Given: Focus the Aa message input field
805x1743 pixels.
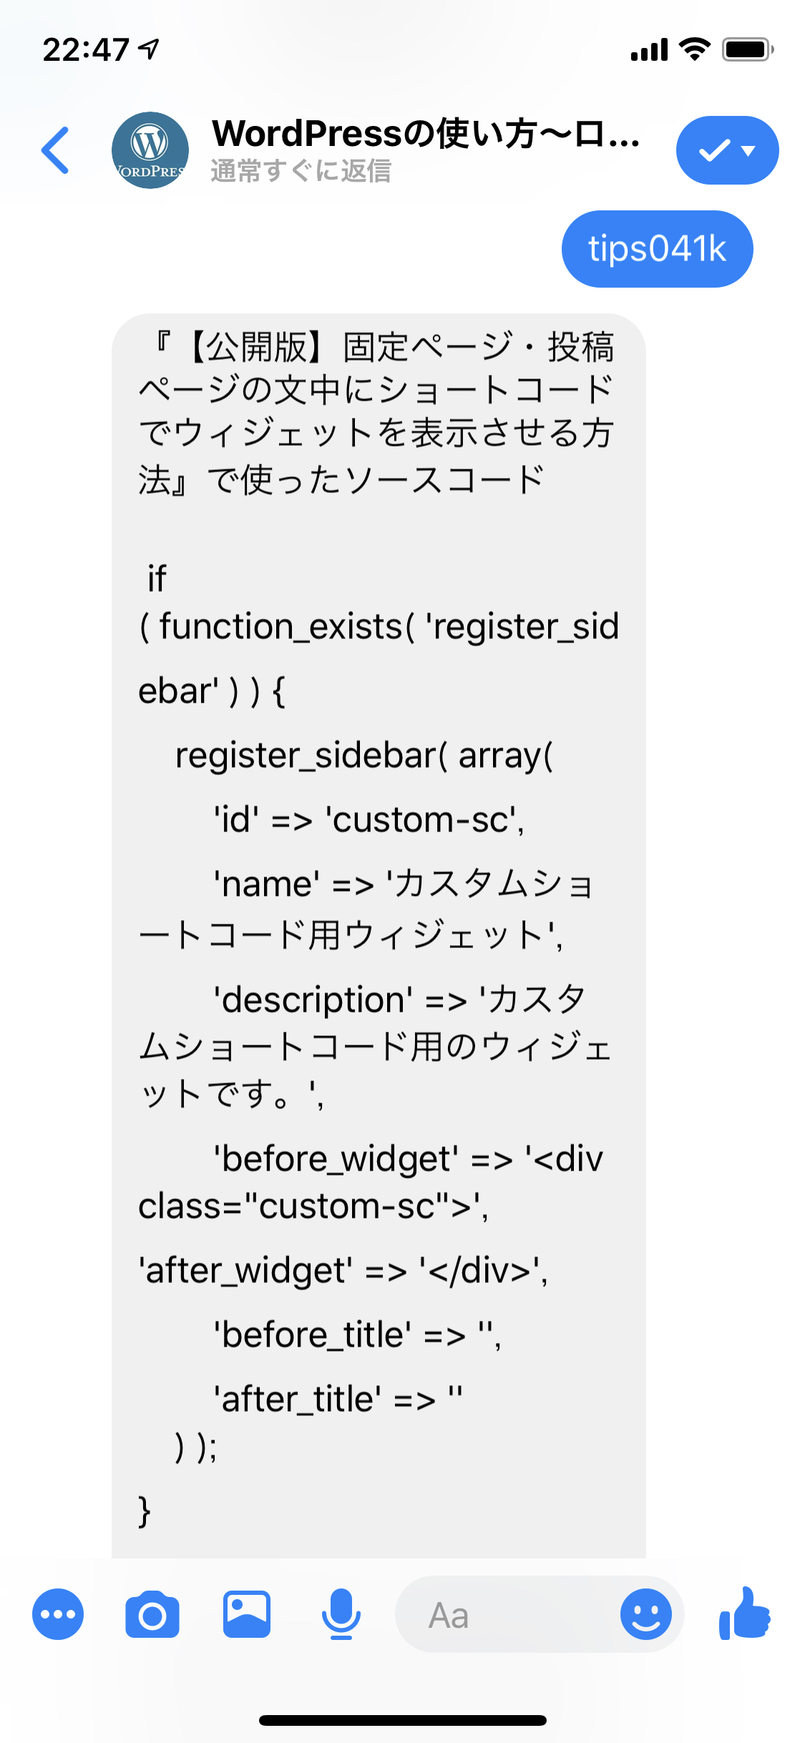Looking at the screenshot, I should pyautogui.click(x=508, y=1614).
